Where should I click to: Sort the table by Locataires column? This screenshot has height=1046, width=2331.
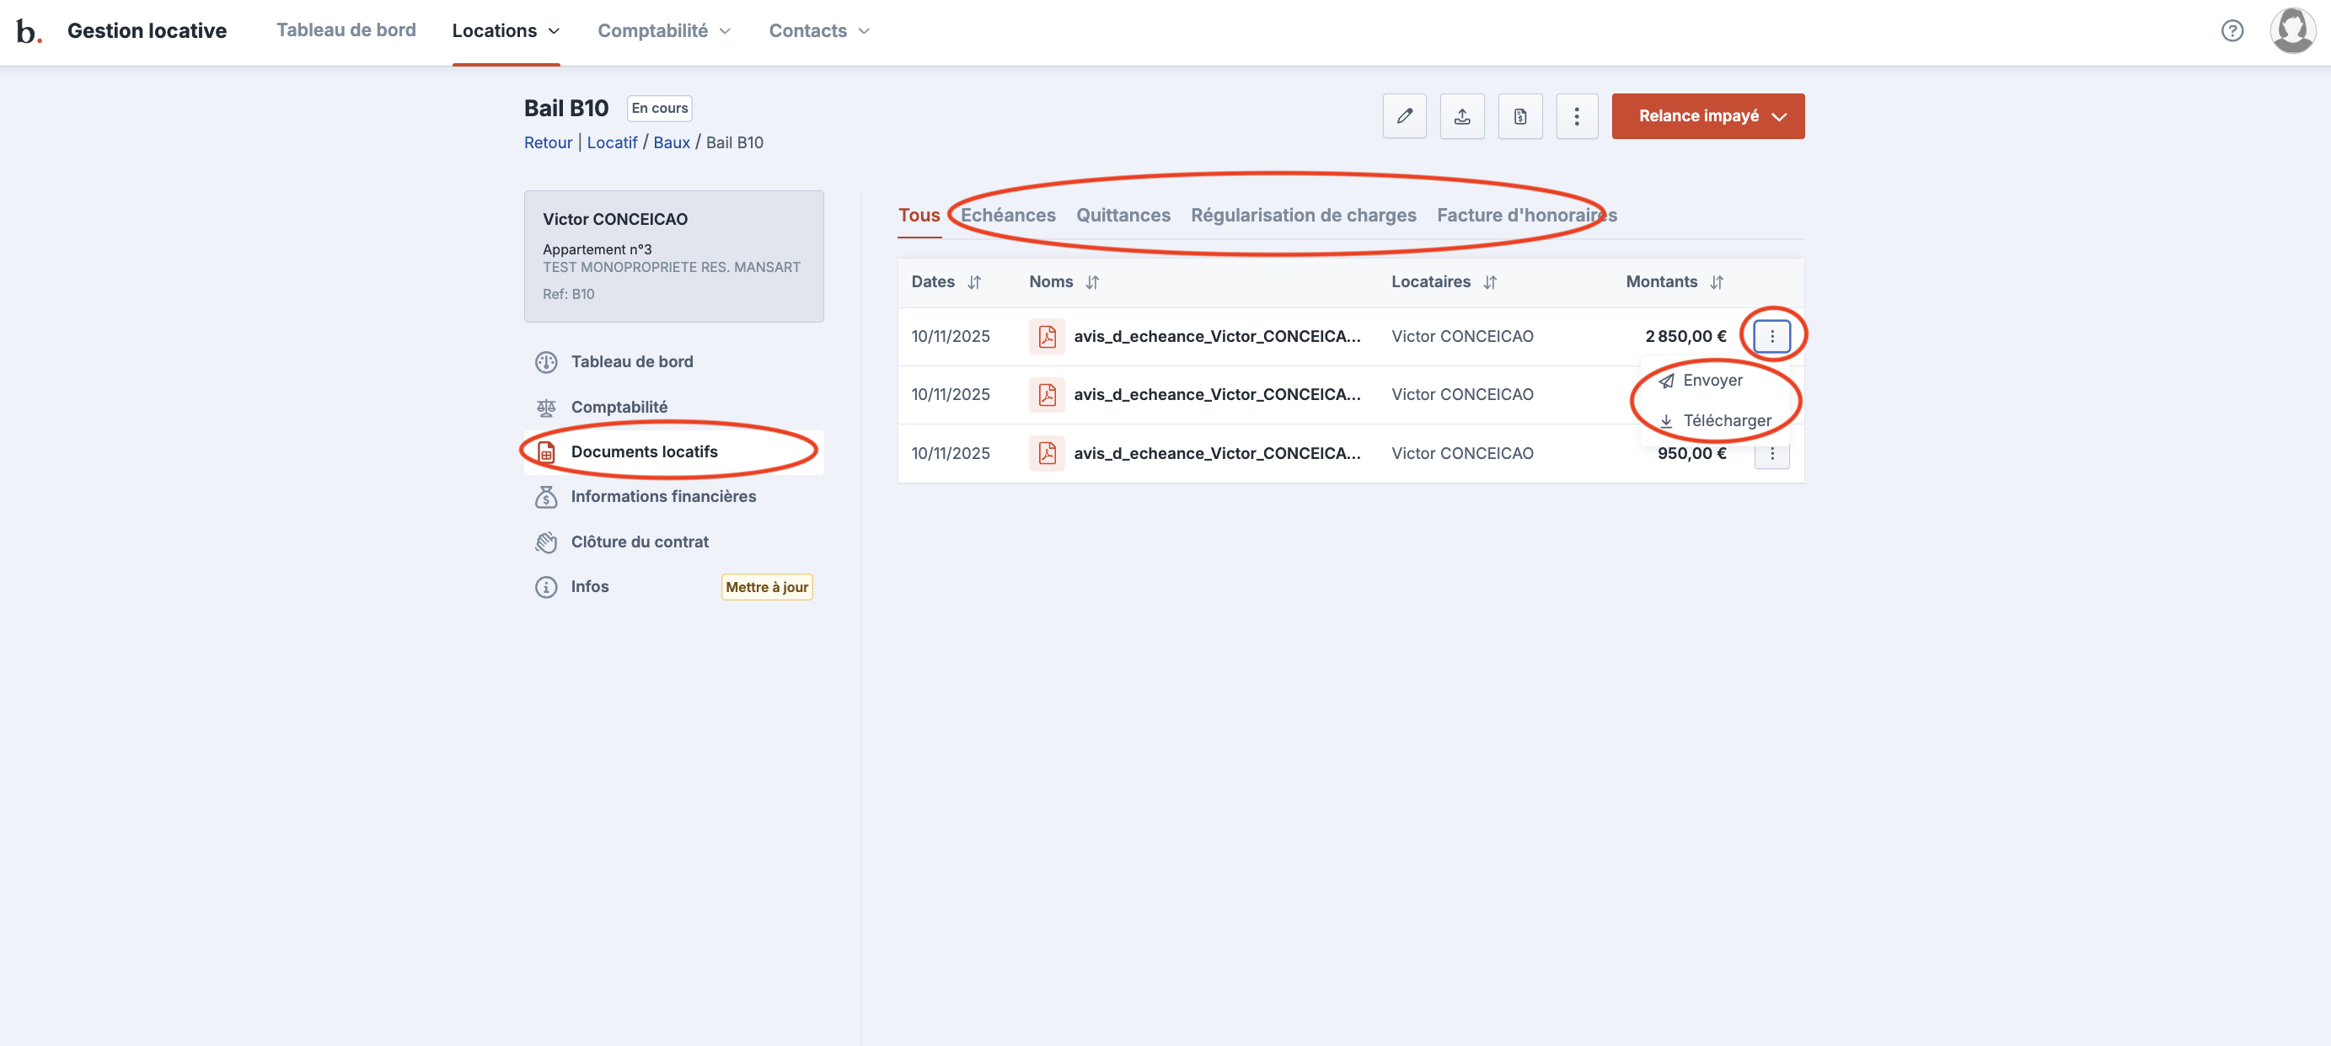1489,282
